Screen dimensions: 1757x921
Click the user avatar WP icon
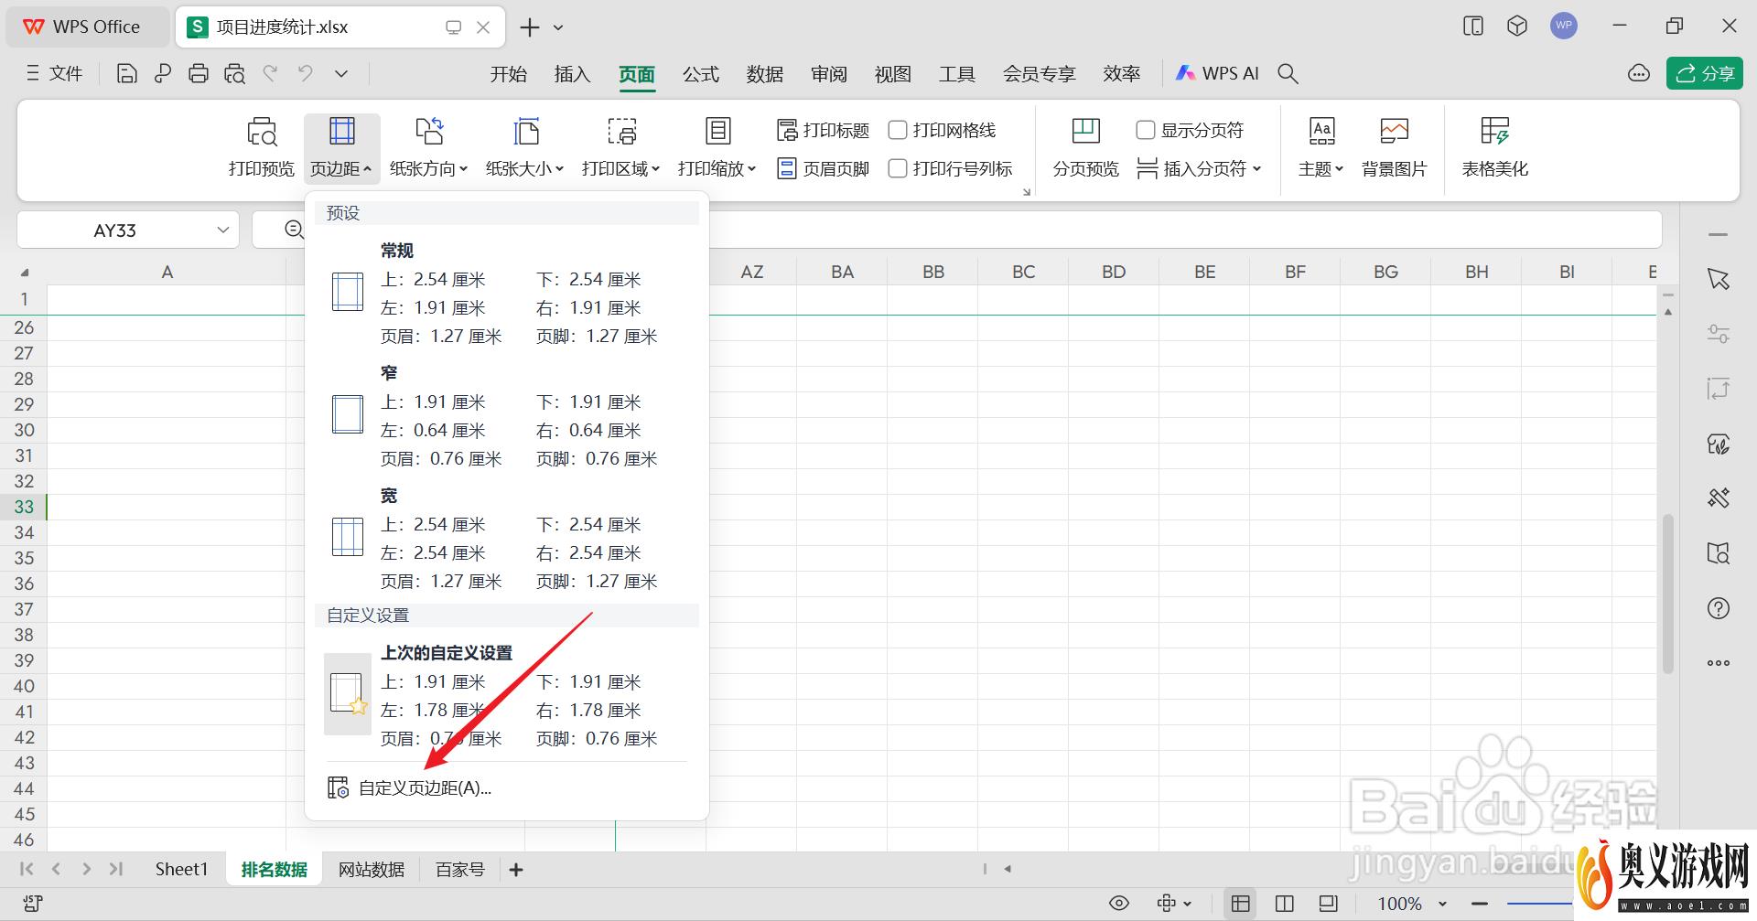point(1564,26)
